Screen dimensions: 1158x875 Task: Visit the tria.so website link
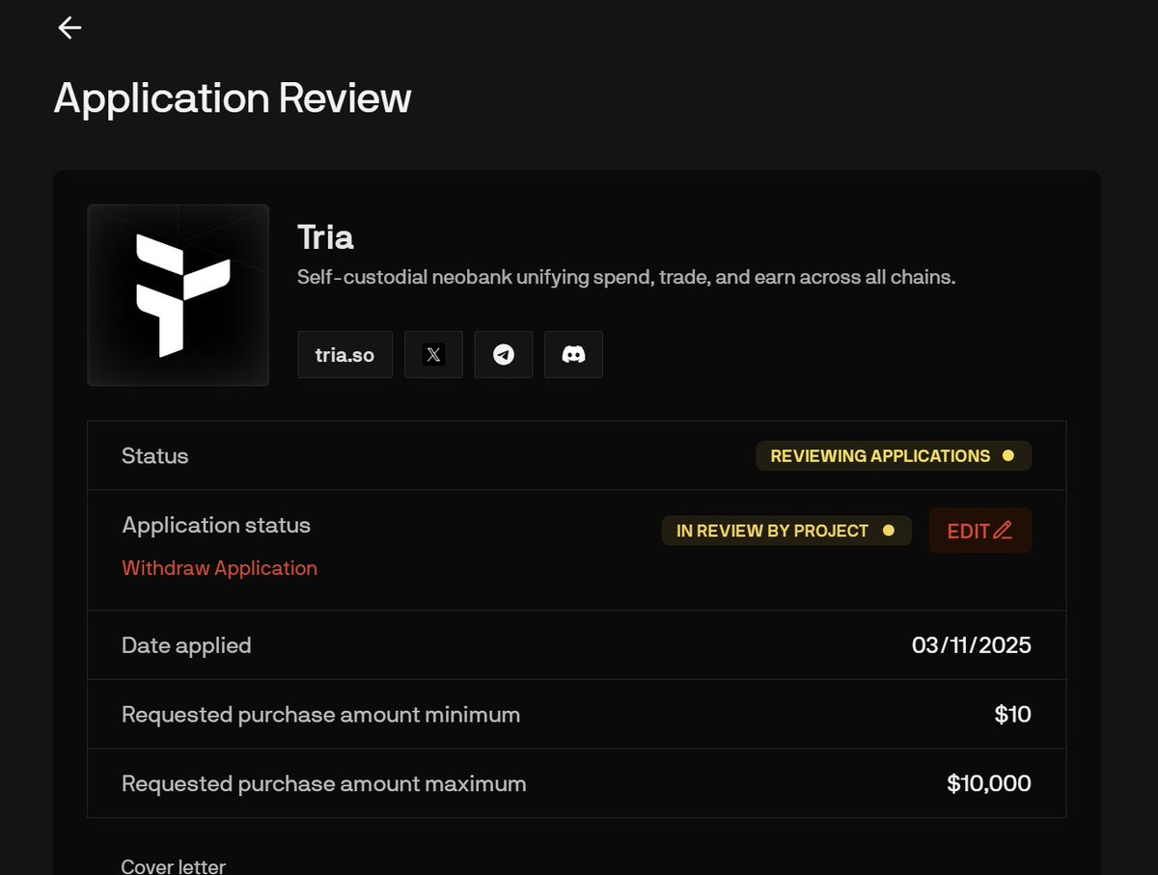coord(345,355)
